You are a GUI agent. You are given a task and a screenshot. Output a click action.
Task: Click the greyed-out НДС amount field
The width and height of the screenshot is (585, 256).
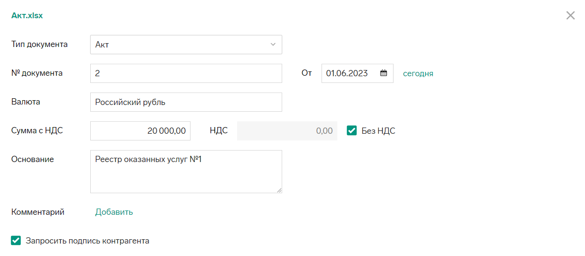[x=287, y=131]
